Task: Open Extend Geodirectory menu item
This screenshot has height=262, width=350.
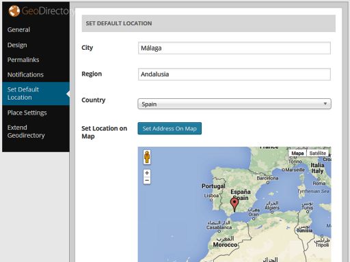Action: pyautogui.click(x=26, y=131)
